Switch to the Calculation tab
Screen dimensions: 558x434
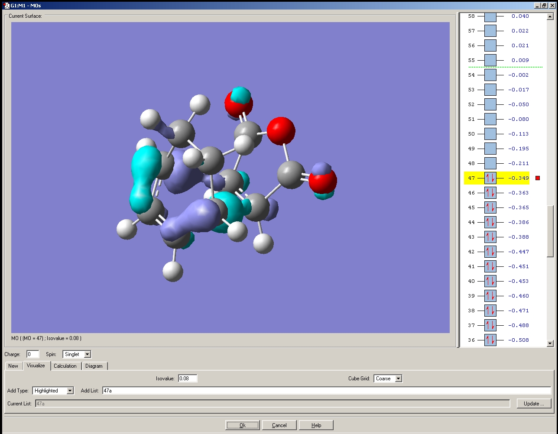(65, 366)
